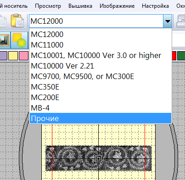
Task: Select the Прочие option
Action: [x=101, y=118]
